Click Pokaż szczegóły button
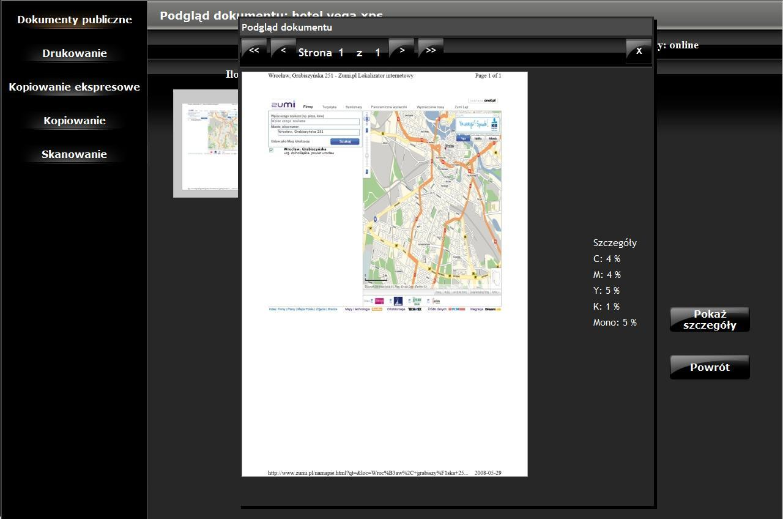783x519 pixels. (x=710, y=319)
